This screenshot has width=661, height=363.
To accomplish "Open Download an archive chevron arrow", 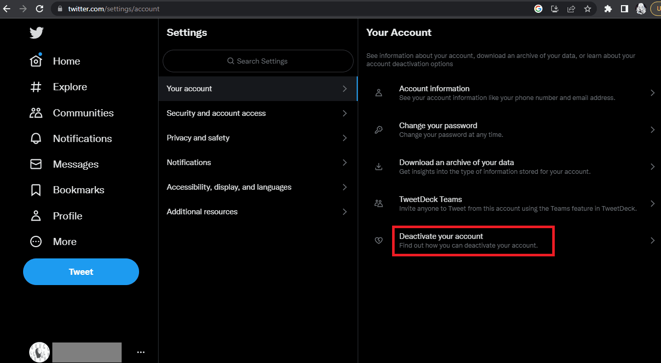I will [x=652, y=167].
